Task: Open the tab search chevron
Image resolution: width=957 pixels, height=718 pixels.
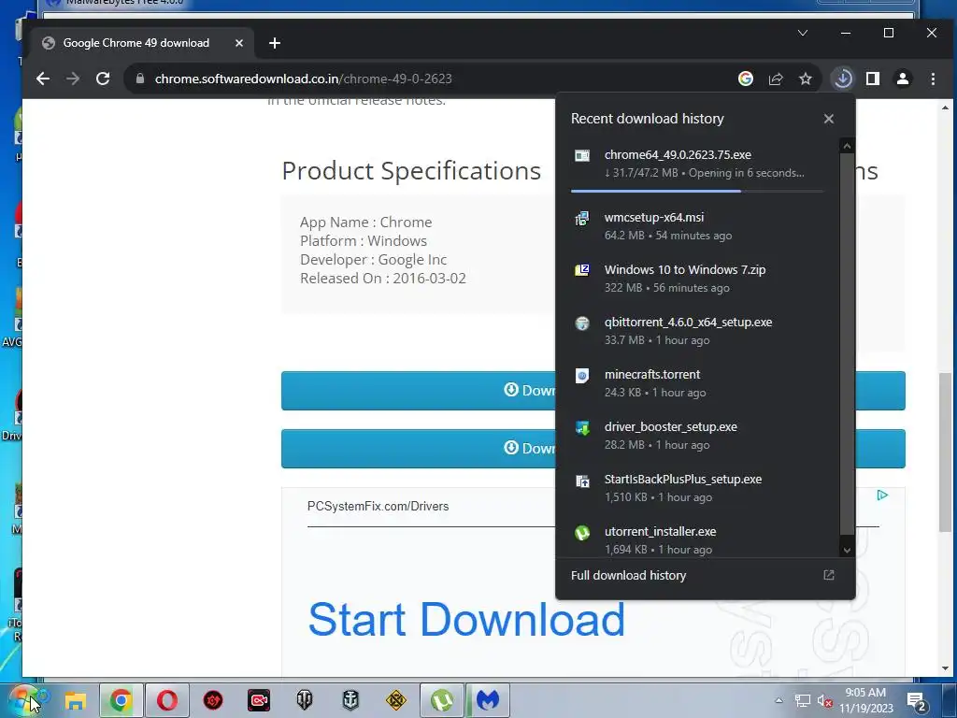Action: tap(803, 33)
